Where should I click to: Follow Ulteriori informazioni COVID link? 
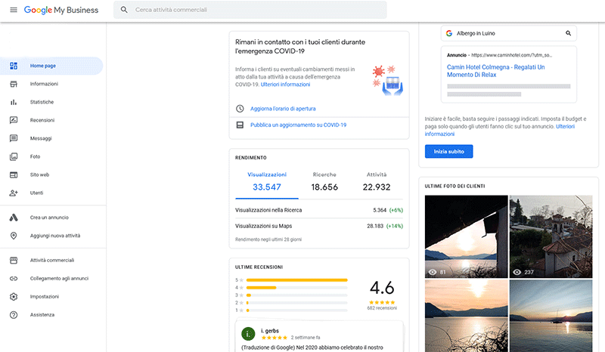(x=285, y=85)
